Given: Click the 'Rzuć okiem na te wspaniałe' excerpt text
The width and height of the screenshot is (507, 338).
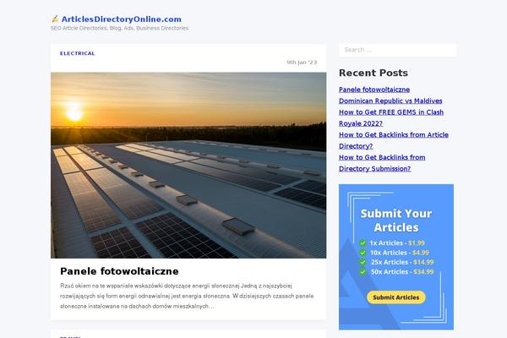Looking at the screenshot, I should tap(187, 296).
